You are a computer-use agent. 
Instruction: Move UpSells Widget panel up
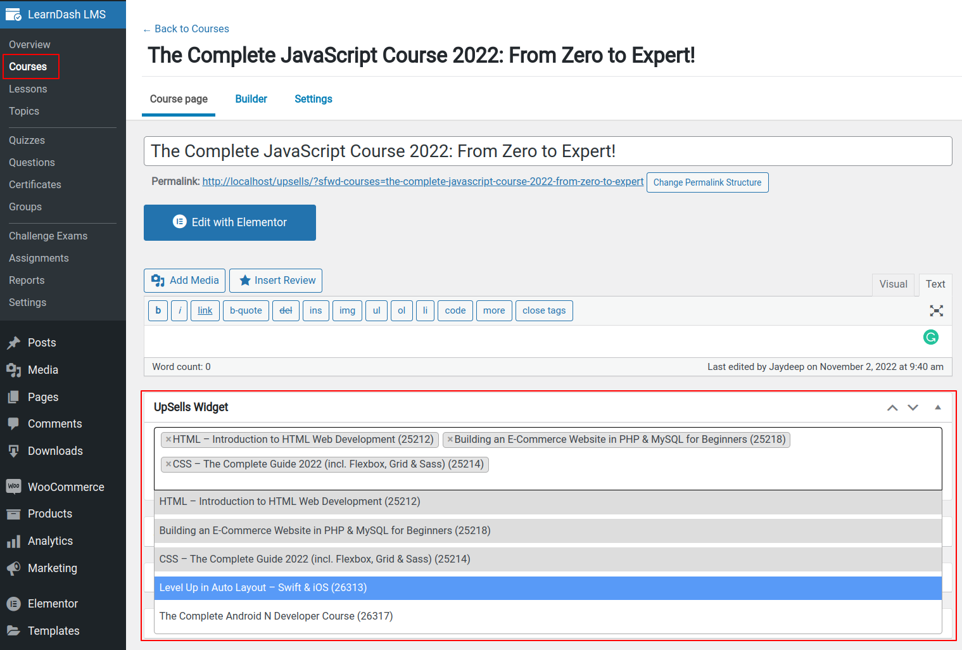pos(892,407)
